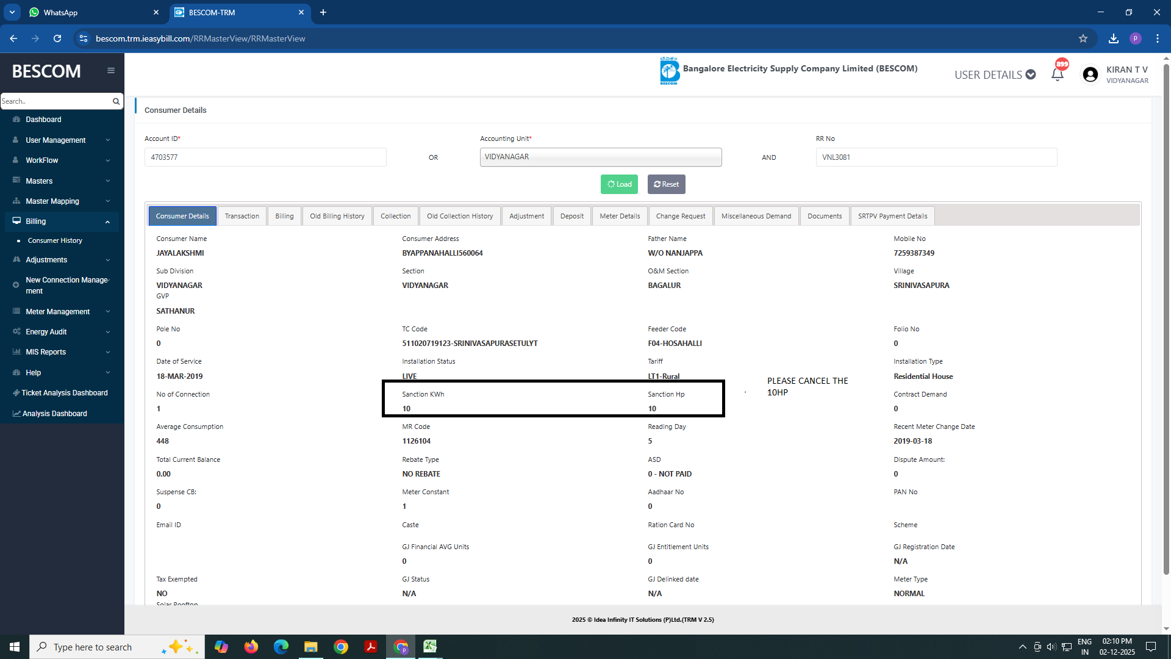
Task: Switch to the Meter Details tab
Action: (x=620, y=216)
